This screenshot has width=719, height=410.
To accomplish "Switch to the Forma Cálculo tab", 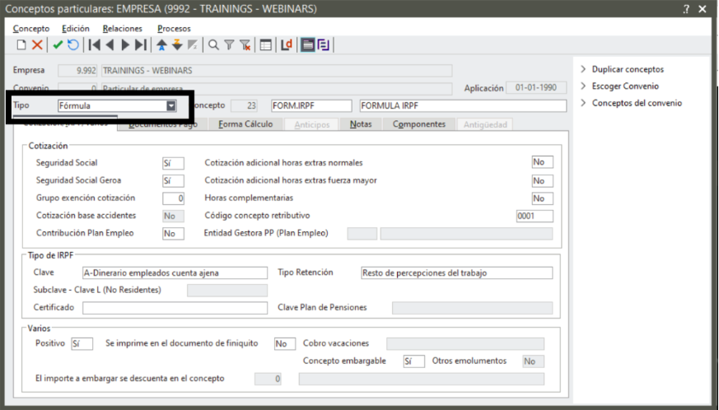I will [245, 124].
